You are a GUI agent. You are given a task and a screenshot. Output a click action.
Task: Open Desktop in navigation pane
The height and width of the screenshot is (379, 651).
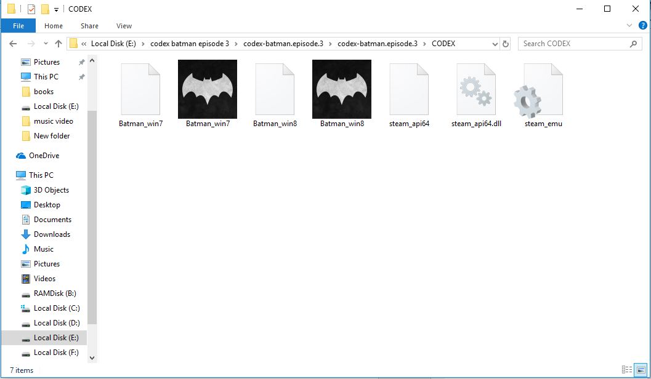coord(47,205)
